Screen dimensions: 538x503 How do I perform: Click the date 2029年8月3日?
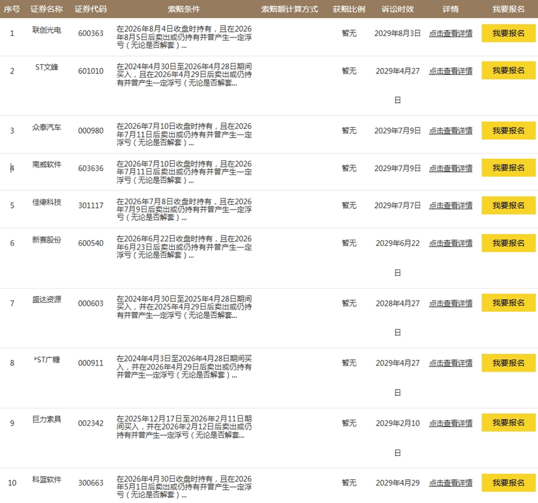tap(397, 33)
